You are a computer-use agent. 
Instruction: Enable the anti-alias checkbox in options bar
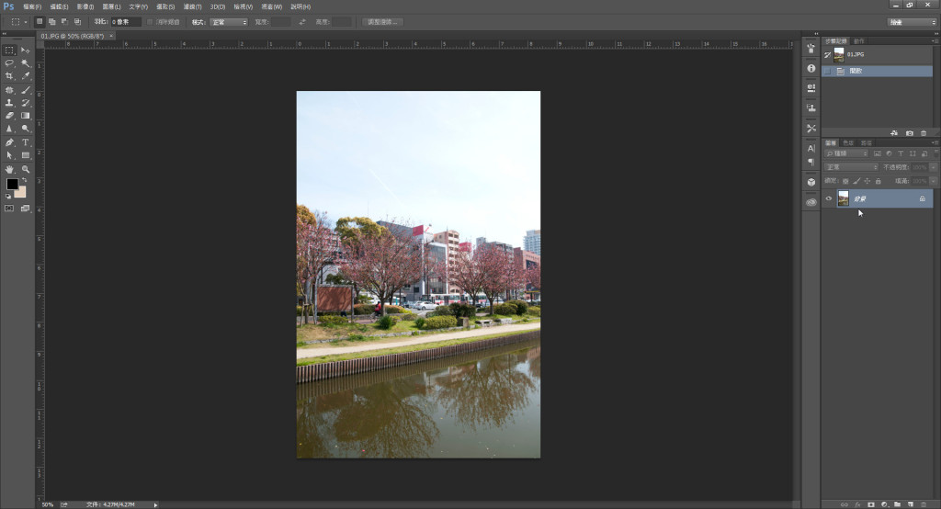(152, 21)
